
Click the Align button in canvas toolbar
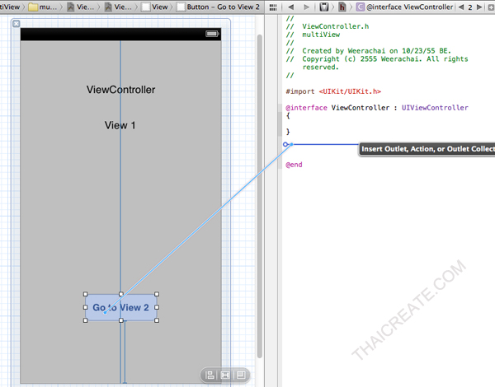pos(210,375)
